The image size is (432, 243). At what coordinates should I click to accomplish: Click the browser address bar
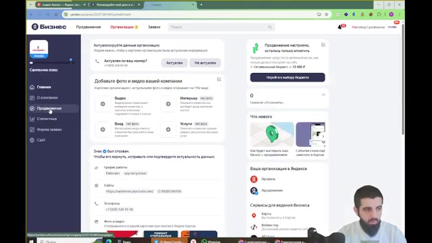tap(190, 14)
